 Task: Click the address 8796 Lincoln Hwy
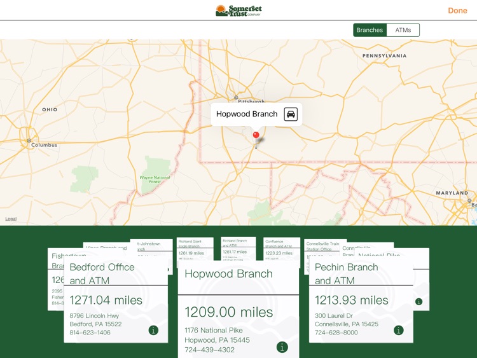[x=94, y=316]
